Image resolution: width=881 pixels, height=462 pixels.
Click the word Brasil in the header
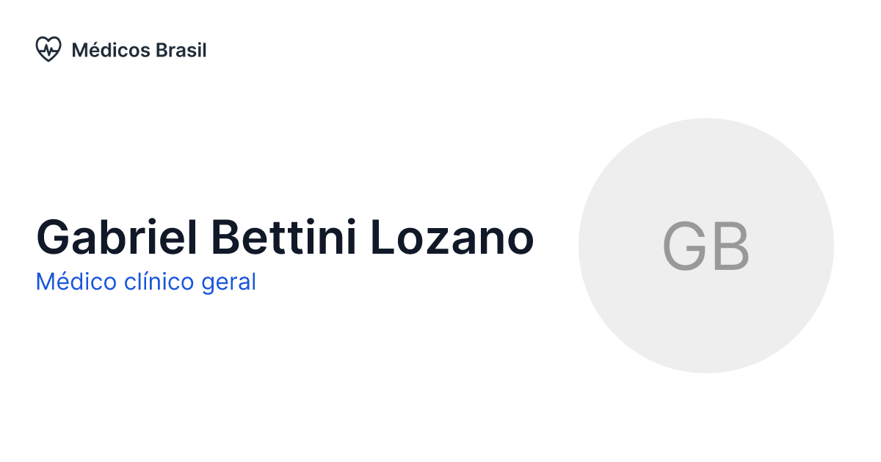(181, 50)
